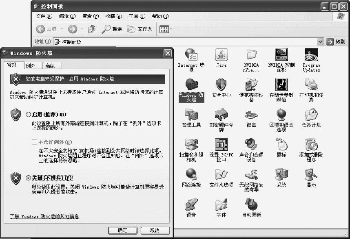Open 任务计划 (Scheduled Tasks) icon

click(x=311, y=115)
